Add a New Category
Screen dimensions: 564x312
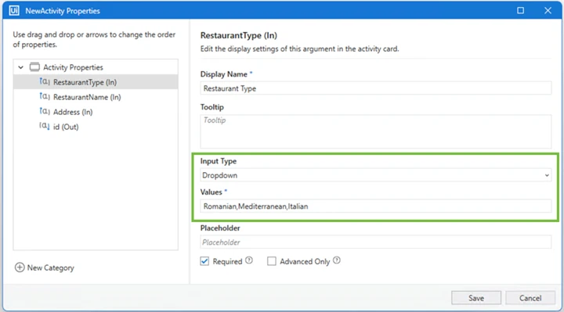45,268
